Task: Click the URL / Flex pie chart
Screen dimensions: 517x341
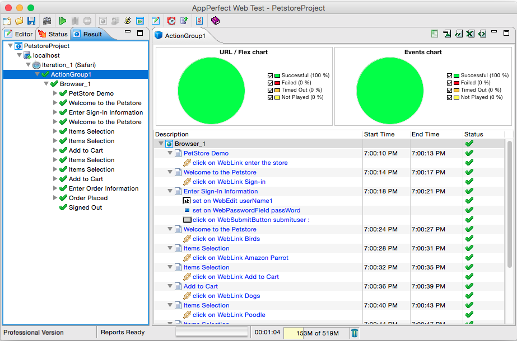Action: point(211,91)
